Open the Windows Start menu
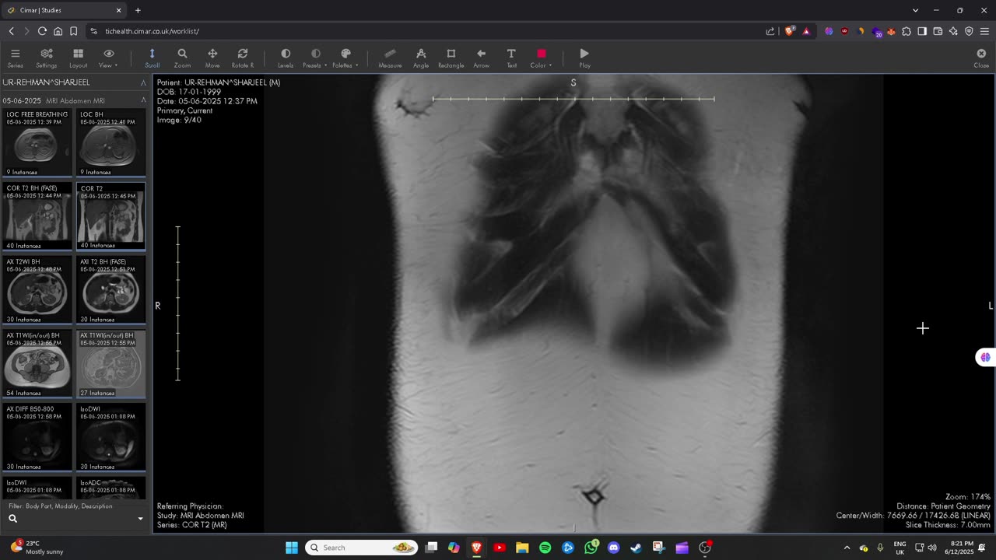 tap(292, 548)
